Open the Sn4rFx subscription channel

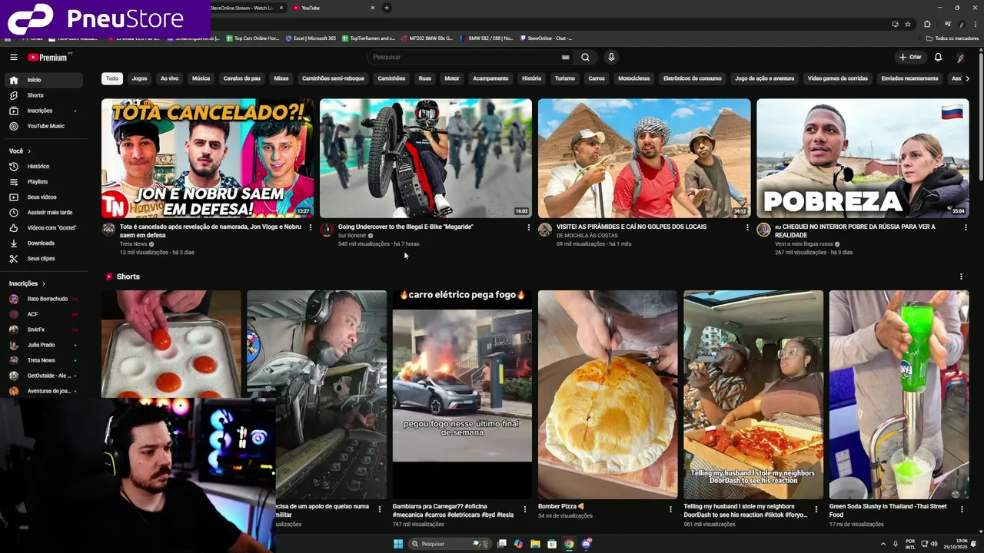pos(43,329)
